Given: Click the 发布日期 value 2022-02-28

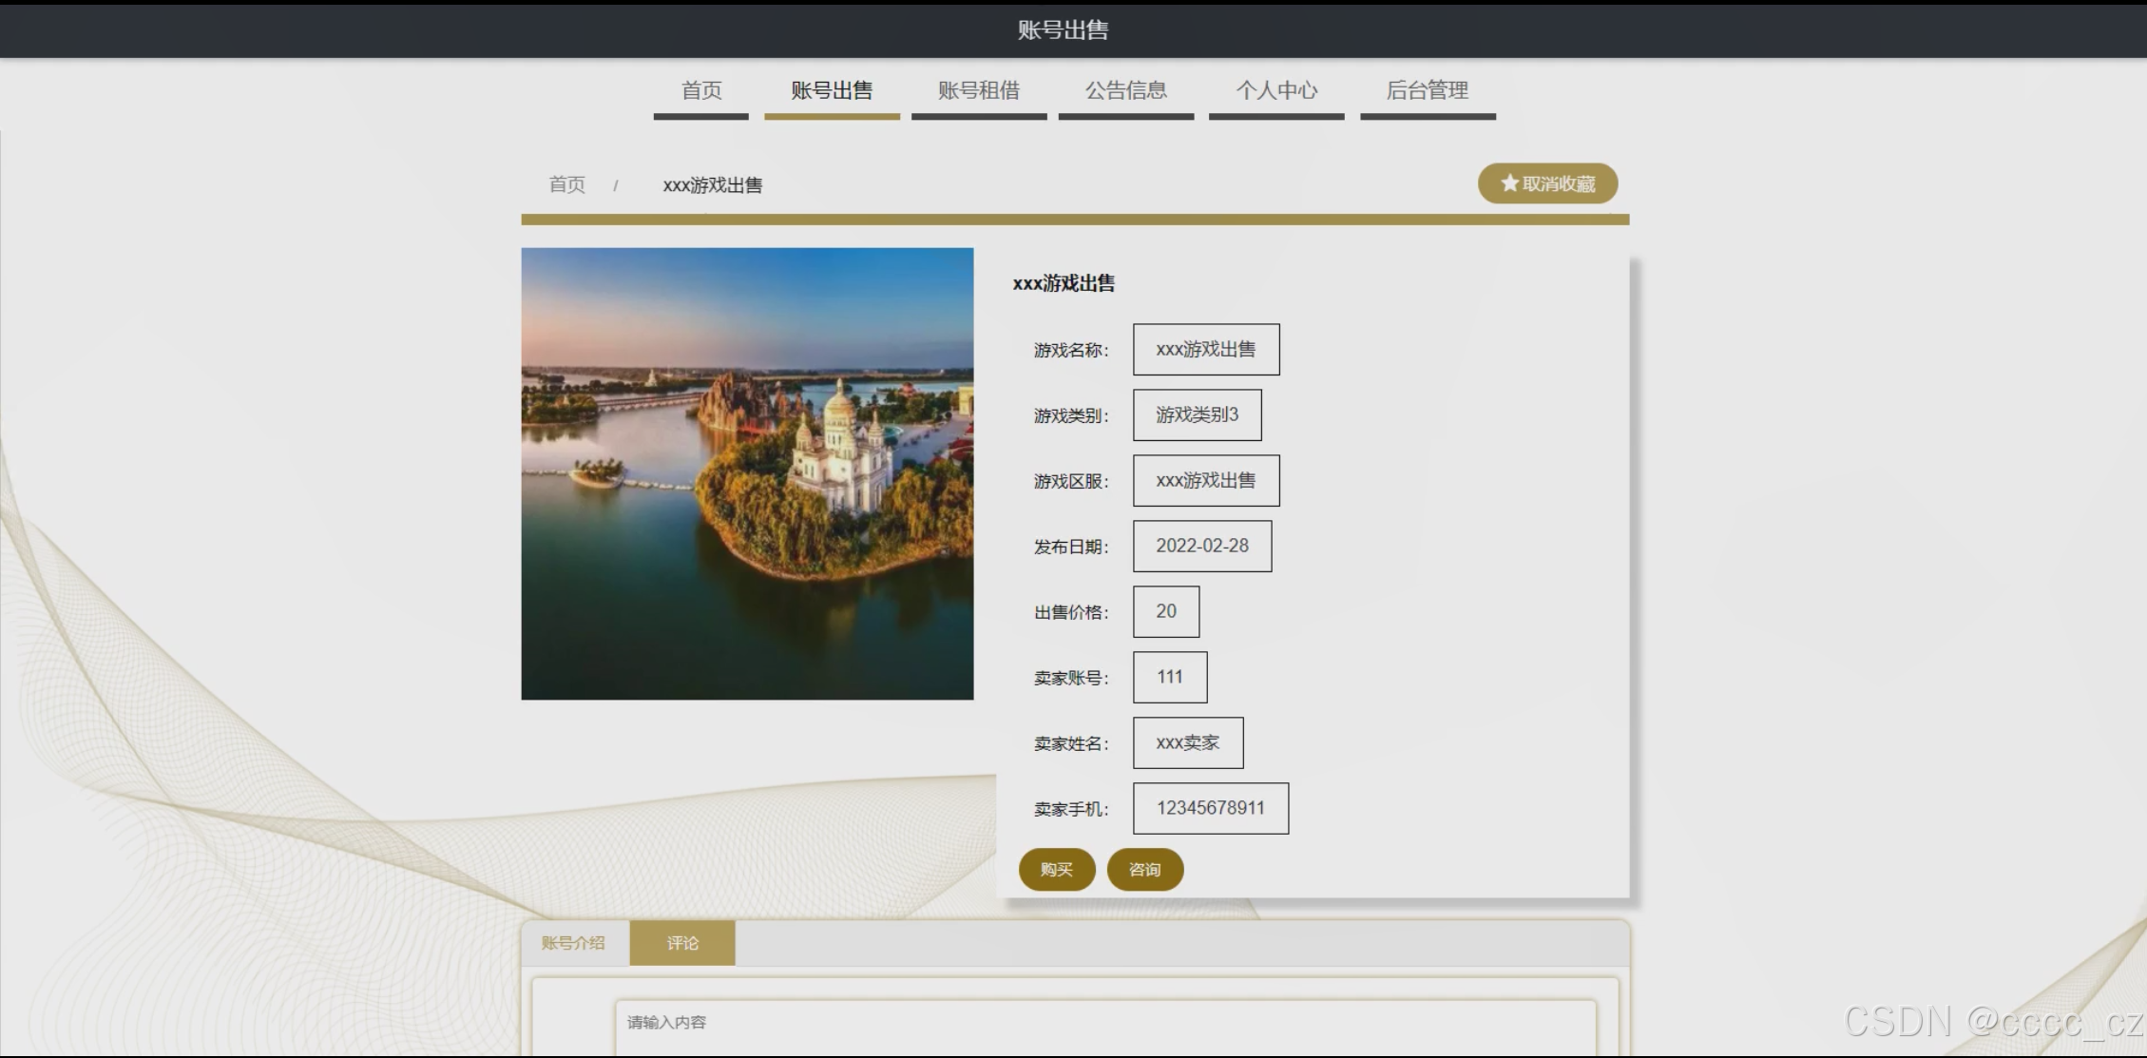Looking at the screenshot, I should point(1202,546).
